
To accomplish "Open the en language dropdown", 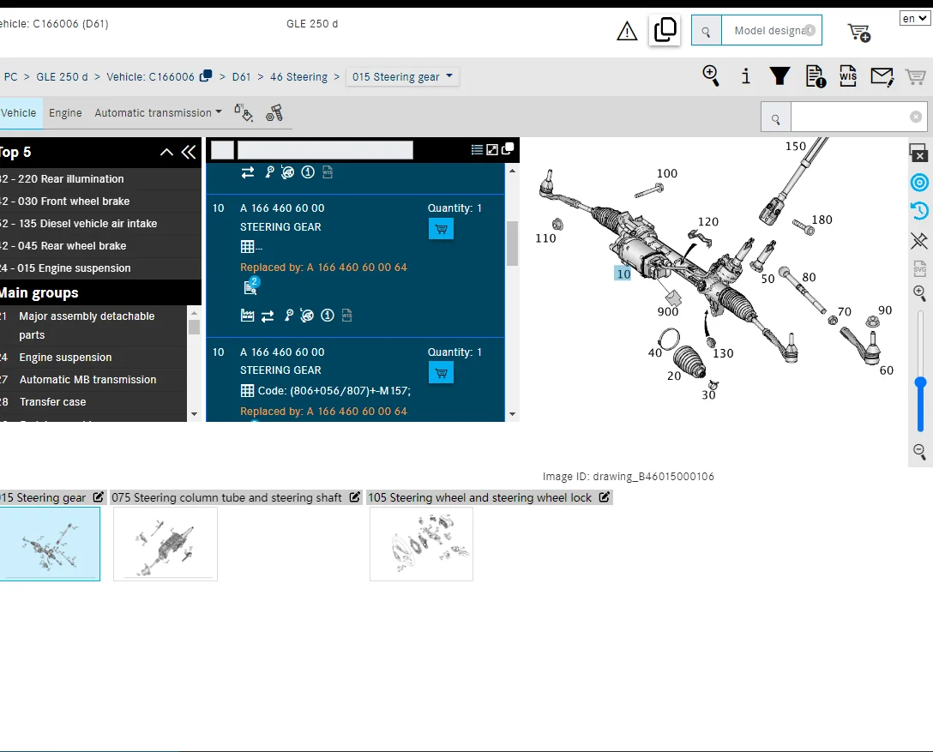I will (914, 19).
